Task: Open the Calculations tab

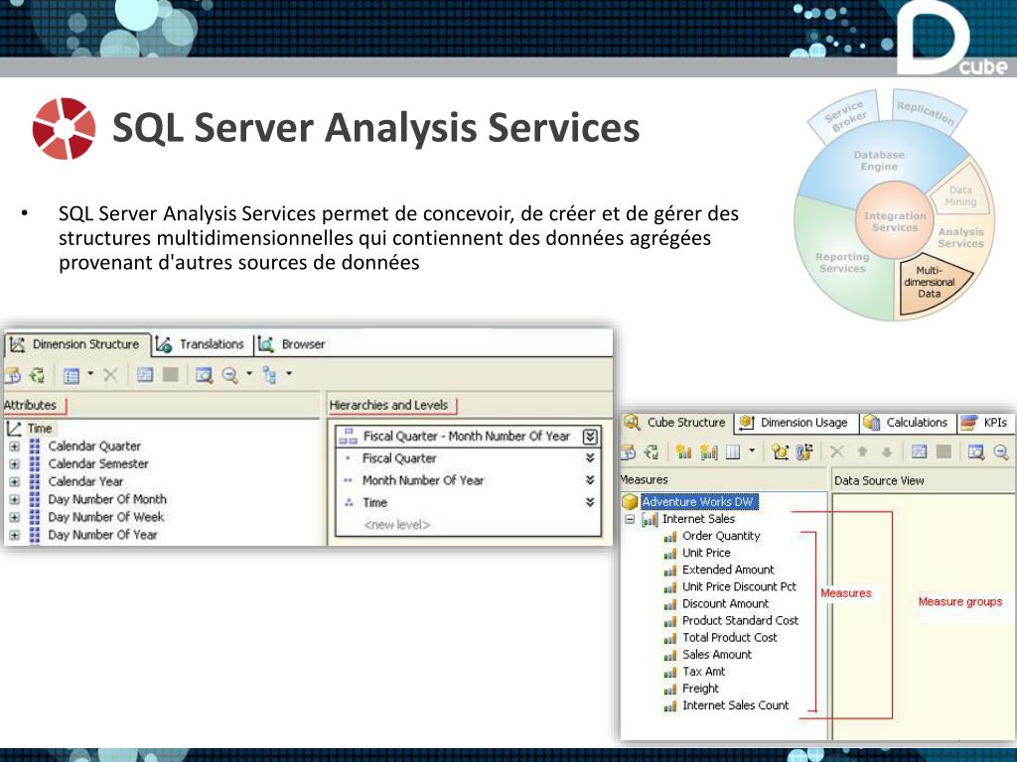Action: click(x=906, y=423)
